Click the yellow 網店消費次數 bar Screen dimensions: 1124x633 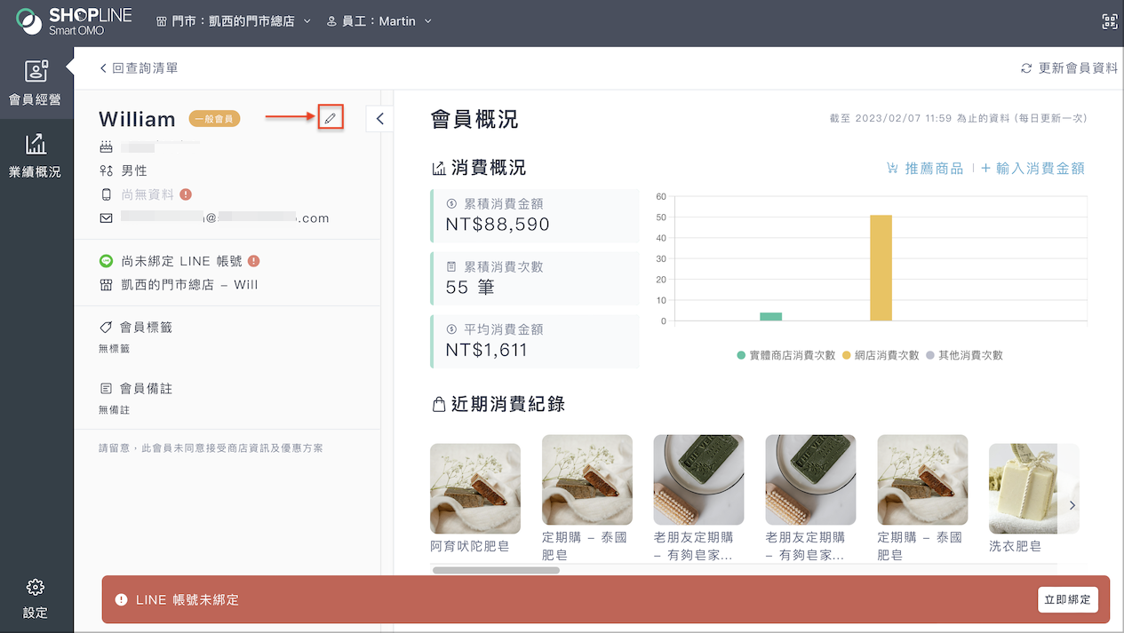pos(881,268)
